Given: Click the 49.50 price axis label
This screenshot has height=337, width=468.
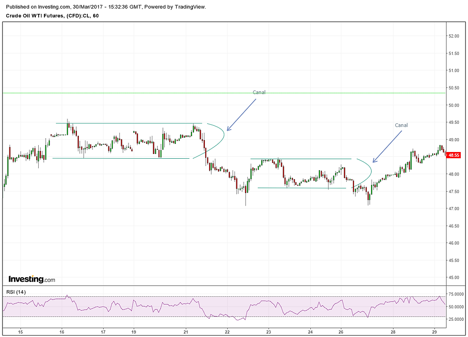Looking at the screenshot, I should point(454,122).
